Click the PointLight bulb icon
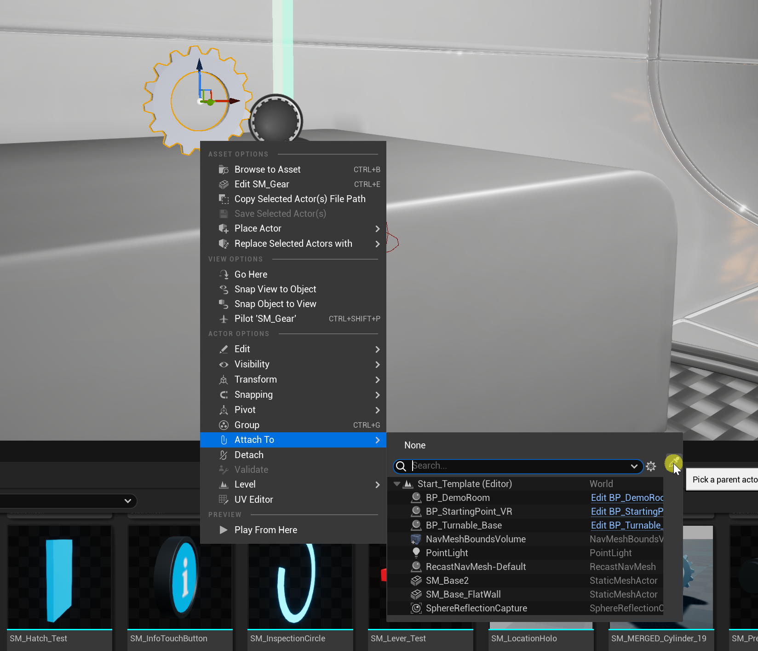The height and width of the screenshot is (651, 758). click(x=416, y=552)
